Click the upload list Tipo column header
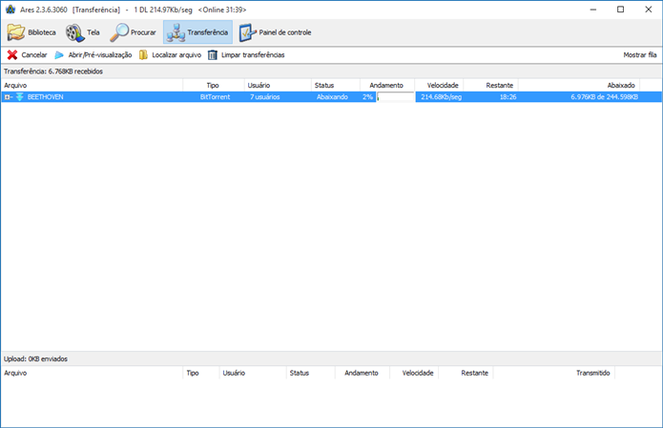This screenshot has height=428, width=663. point(201,373)
